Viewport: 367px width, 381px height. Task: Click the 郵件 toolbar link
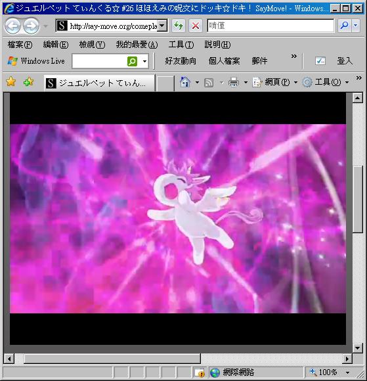coord(259,60)
